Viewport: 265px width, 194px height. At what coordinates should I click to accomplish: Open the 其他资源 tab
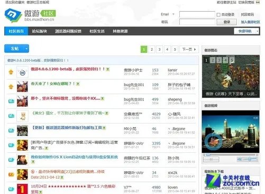[120, 31]
